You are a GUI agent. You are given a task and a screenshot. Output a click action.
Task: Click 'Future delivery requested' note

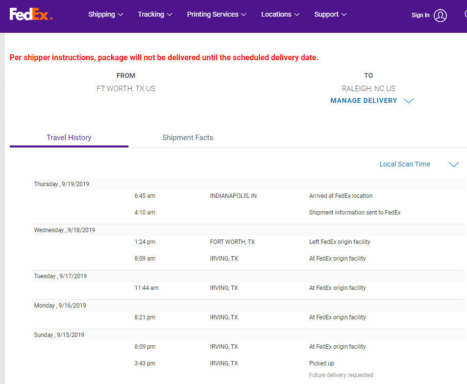point(341,375)
